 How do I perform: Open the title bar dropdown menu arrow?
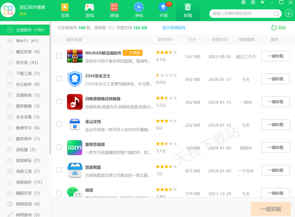pyautogui.click(x=263, y=2)
